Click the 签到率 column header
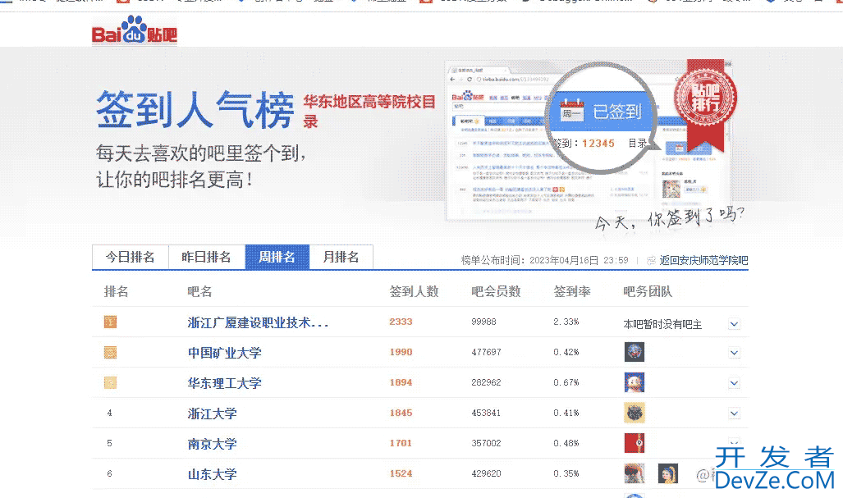This screenshot has height=498, width=843. click(x=572, y=292)
